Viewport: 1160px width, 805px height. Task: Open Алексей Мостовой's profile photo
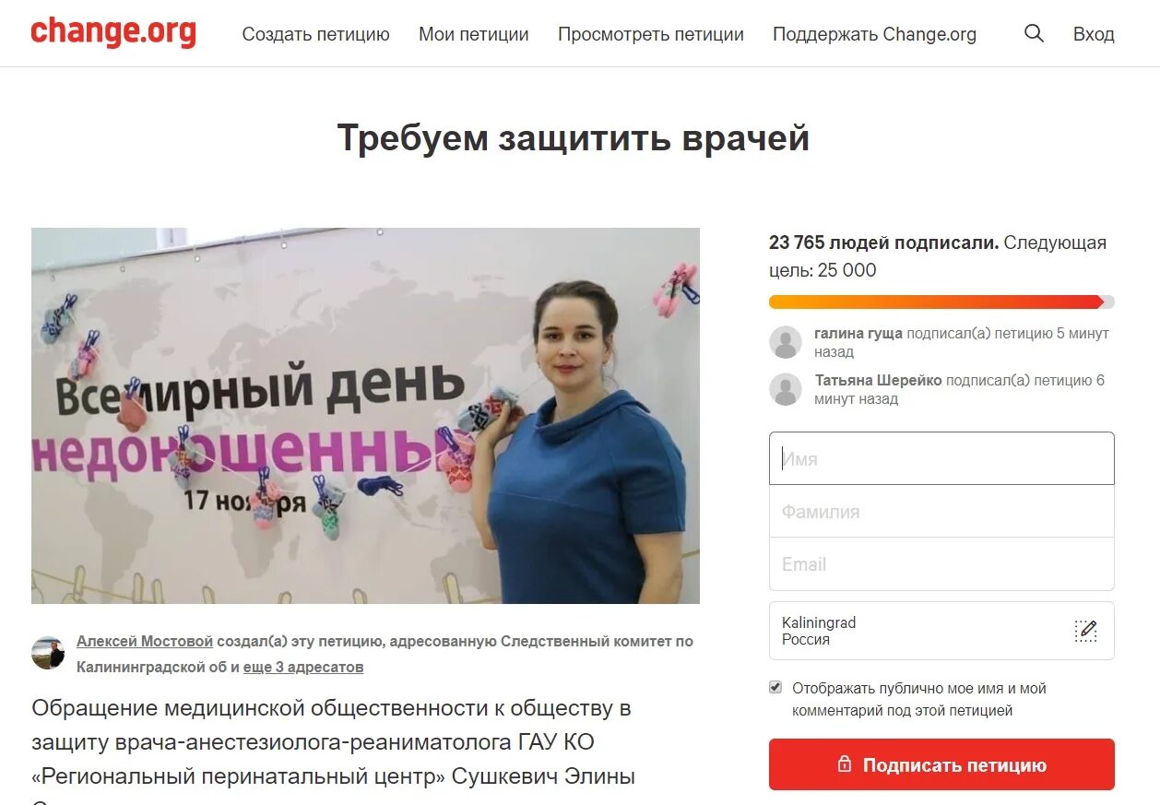pyautogui.click(x=48, y=653)
